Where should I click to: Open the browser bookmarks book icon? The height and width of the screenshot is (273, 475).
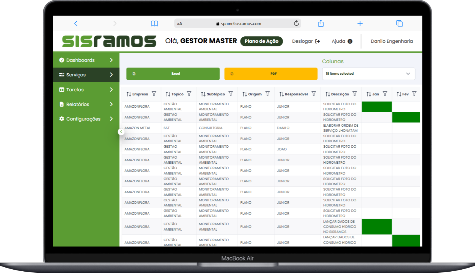pos(154,23)
